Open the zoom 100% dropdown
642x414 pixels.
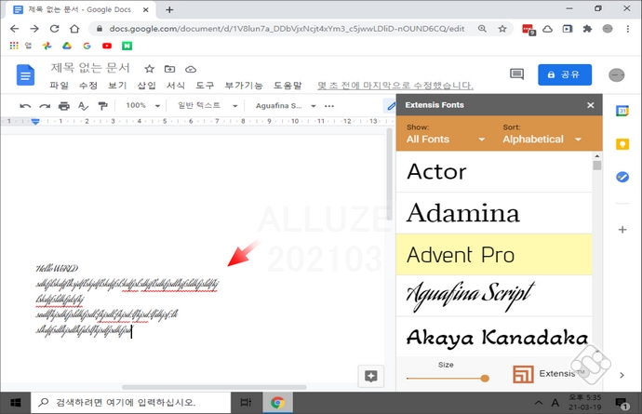(x=143, y=106)
